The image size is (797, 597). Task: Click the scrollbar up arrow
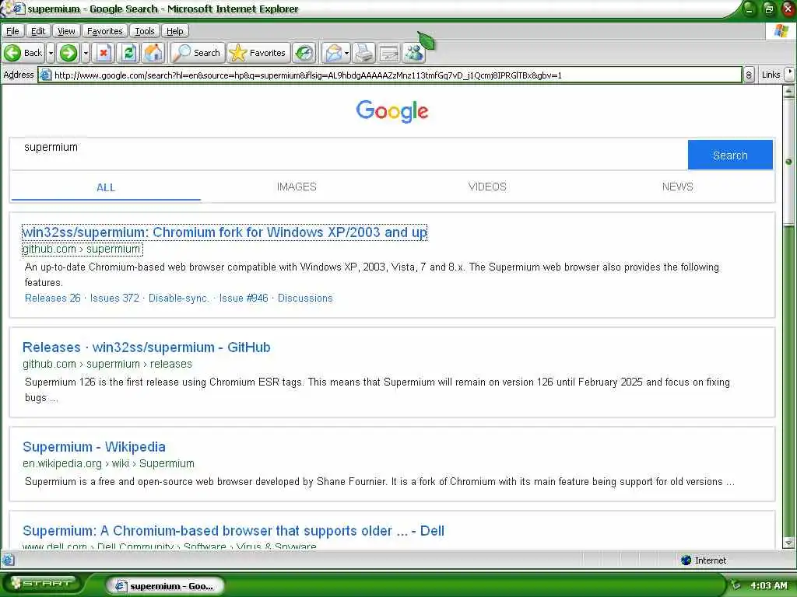coord(789,92)
